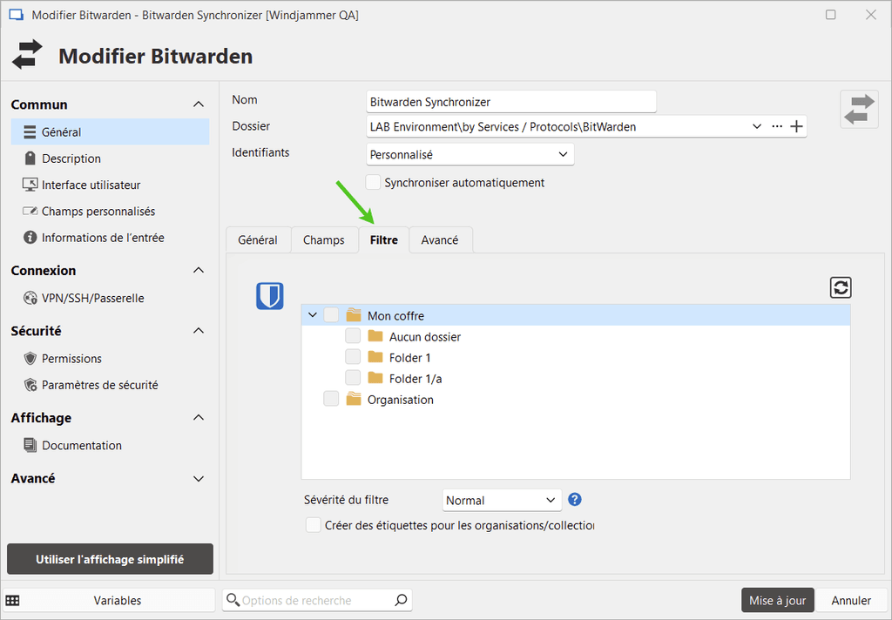Viewport: 892px width, 620px height.
Task: Click the plus icon next to Dossier field
Action: tap(796, 126)
